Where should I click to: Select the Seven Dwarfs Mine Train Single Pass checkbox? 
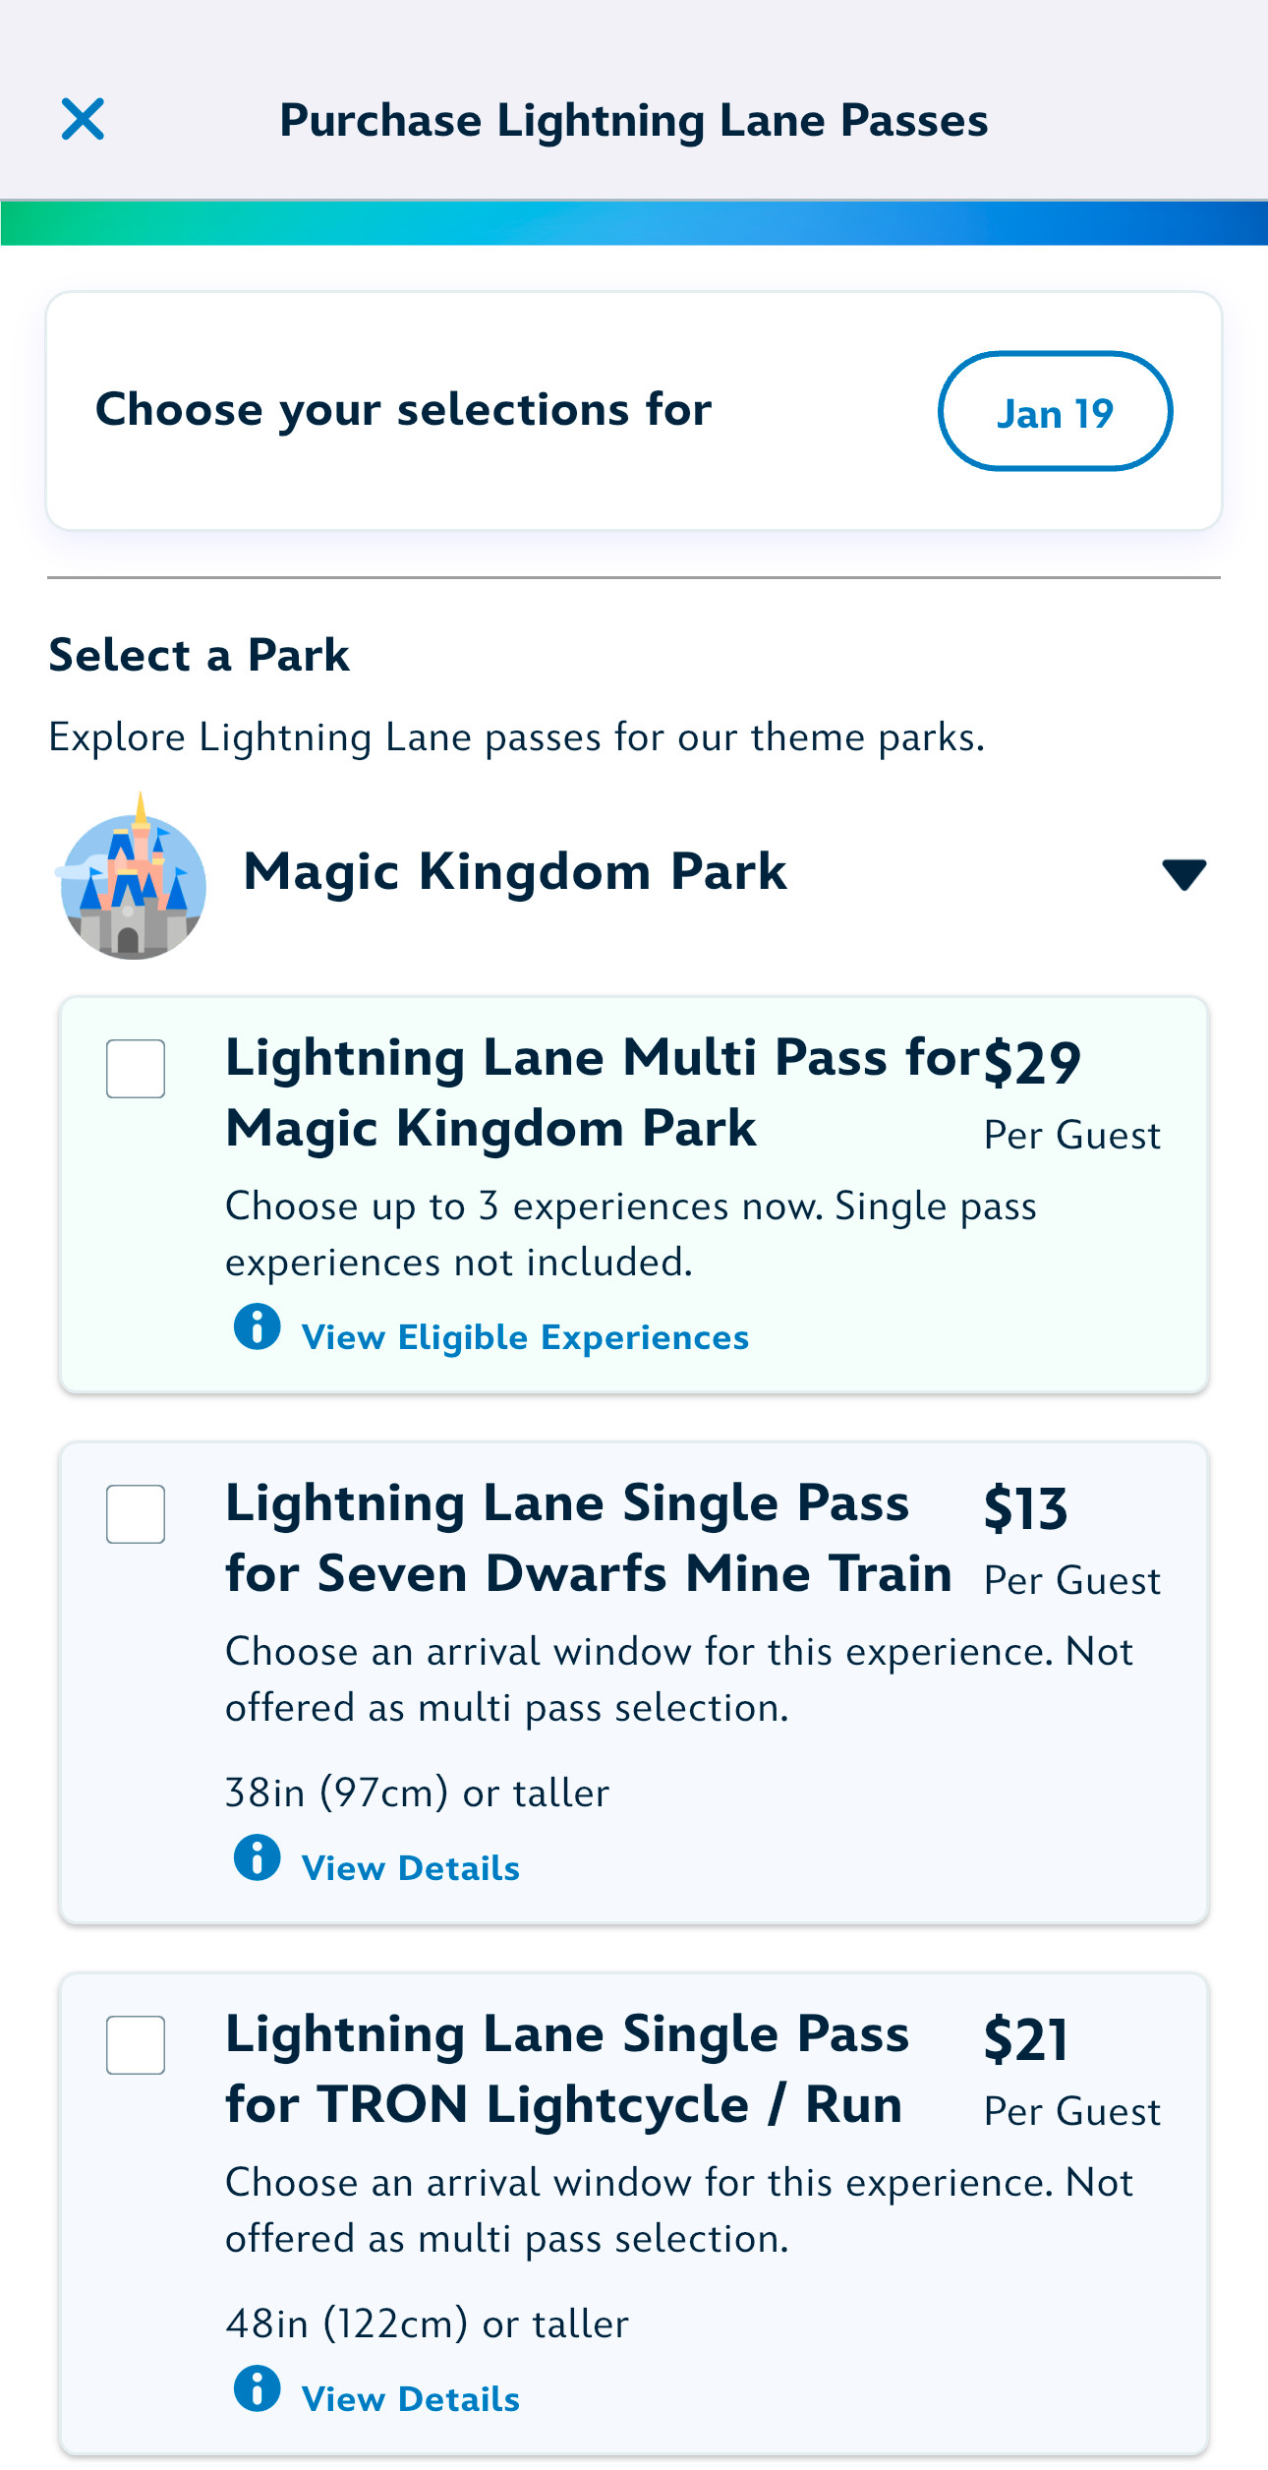point(136,1514)
